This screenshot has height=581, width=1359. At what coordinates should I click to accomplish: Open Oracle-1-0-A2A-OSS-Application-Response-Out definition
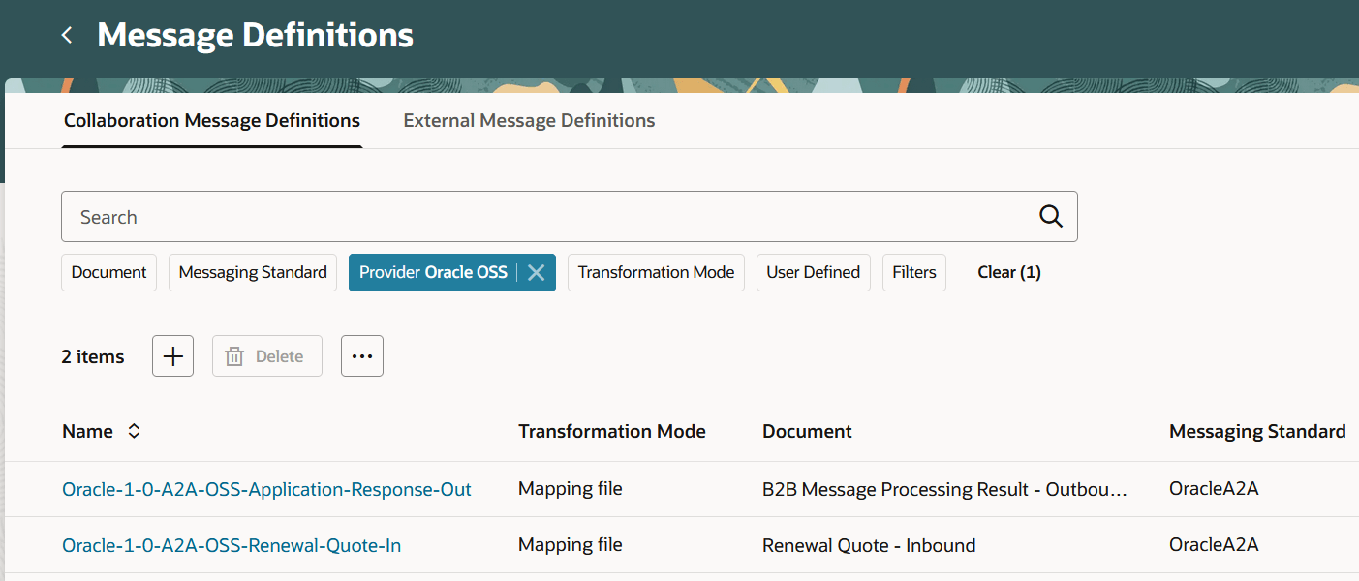[266, 490]
